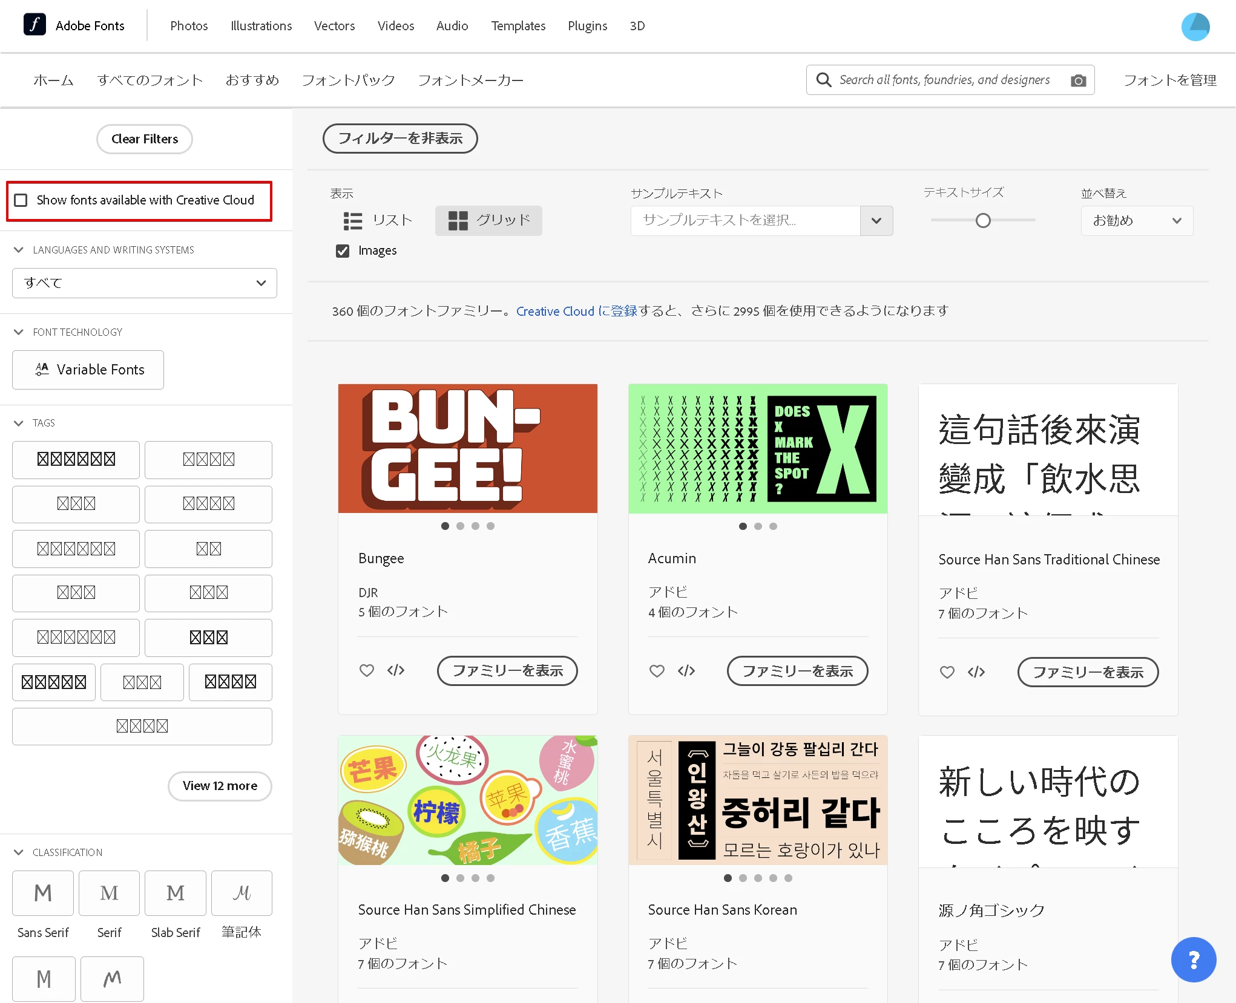Viewport: 1236px width, 1003px height.
Task: Select Sans Serif classification icon
Action: point(43,893)
